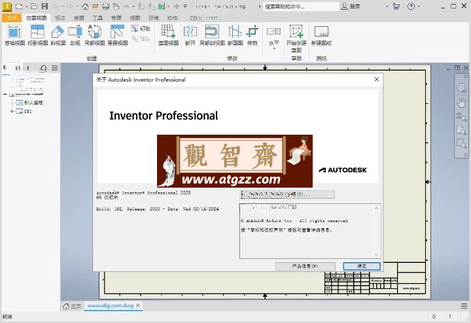Open the 环境 environments tab
471x323 pixels.
click(x=154, y=18)
